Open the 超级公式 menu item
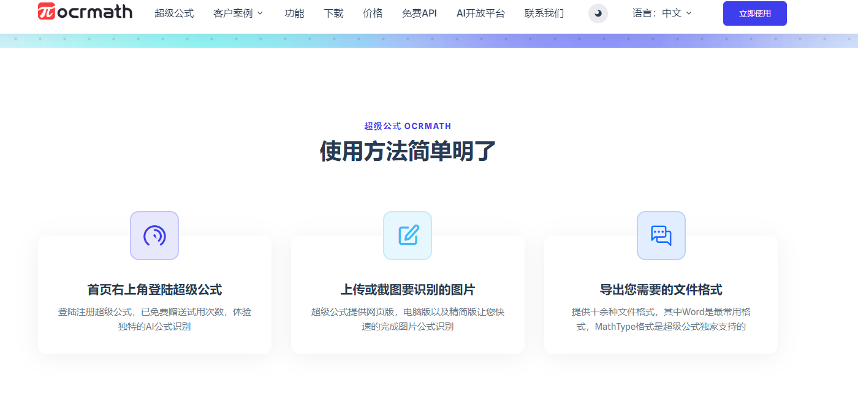The image size is (858, 413). point(174,13)
